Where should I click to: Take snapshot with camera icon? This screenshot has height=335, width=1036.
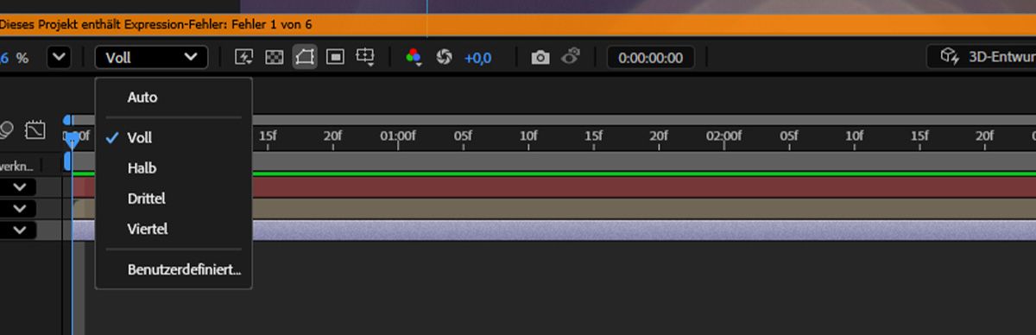540,57
